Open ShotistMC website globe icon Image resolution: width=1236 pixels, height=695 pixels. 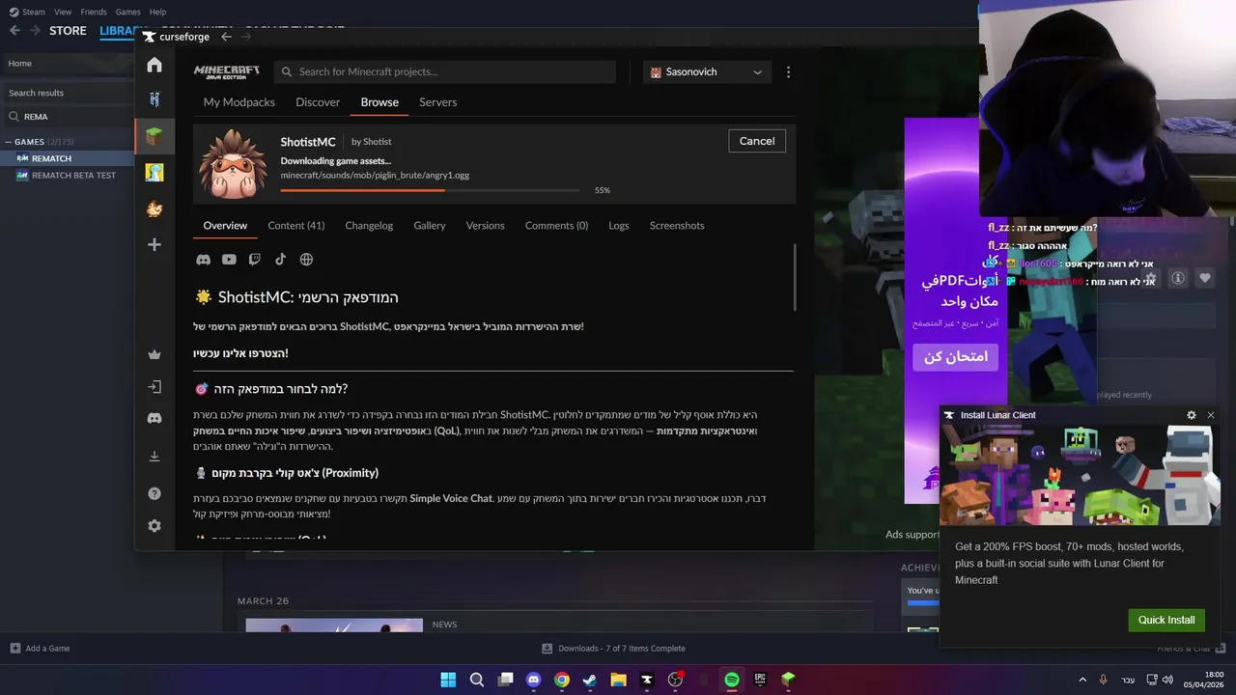[306, 260]
